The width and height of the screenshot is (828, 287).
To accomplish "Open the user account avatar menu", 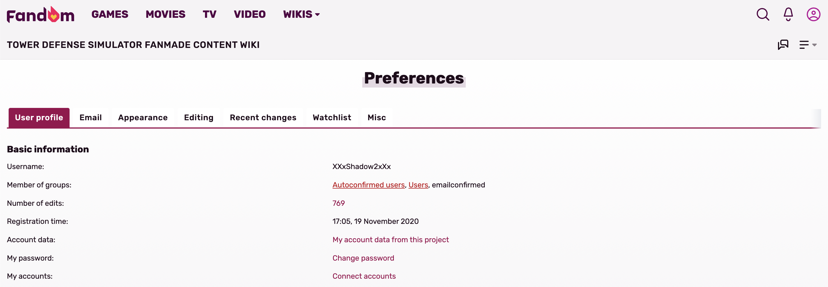I will pyautogui.click(x=813, y=14).
